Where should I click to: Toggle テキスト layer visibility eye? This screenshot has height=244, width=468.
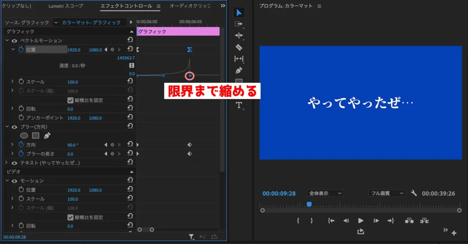click(x=14, y=163)
